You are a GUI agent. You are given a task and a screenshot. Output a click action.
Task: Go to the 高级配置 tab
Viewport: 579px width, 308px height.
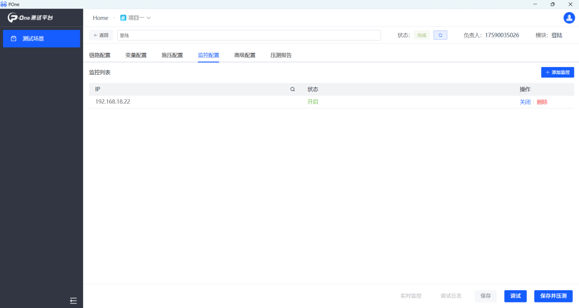pos(245,55)
